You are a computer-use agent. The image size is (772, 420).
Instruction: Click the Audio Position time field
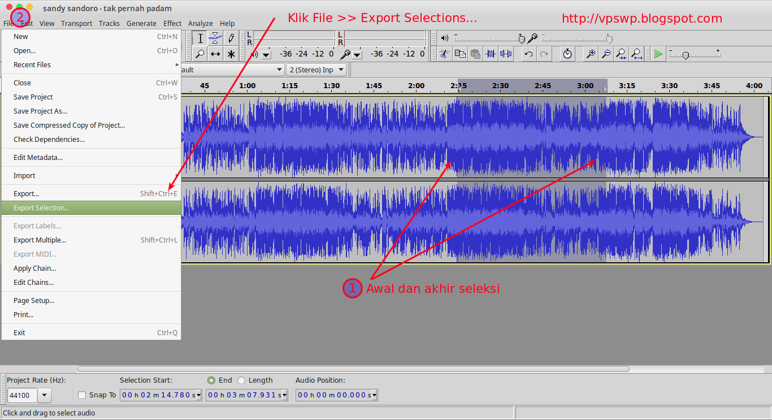(333, 395)
